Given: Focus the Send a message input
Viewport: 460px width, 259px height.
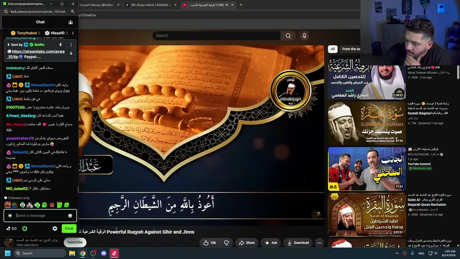Looking at the screenshot, I should pyautogui.click(x=40, y=216).
